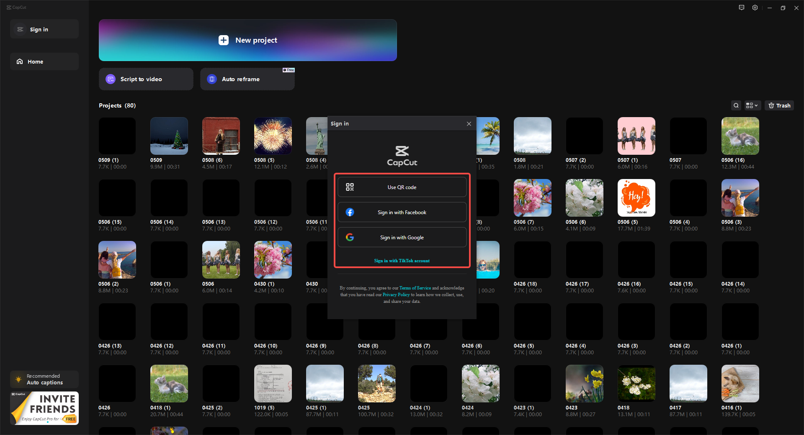The image size is (804, 435).
Task: Open the feedback icon in title bar
Action: point(742,8)
